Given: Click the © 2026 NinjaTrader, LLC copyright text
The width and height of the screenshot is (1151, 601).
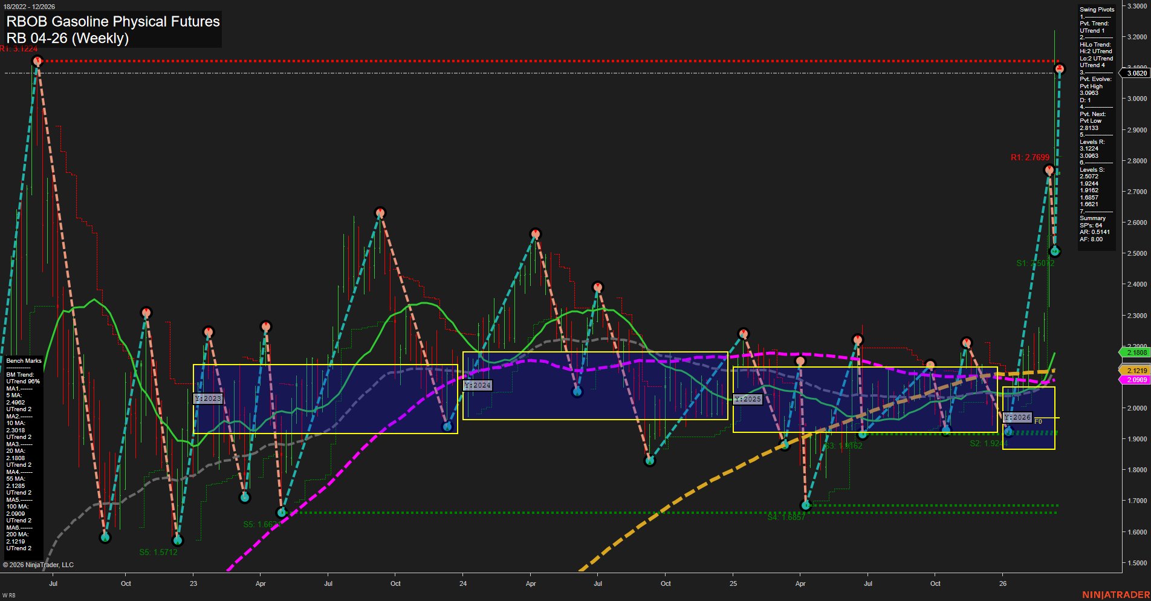Looking at the screenshot, I should 39,564.
